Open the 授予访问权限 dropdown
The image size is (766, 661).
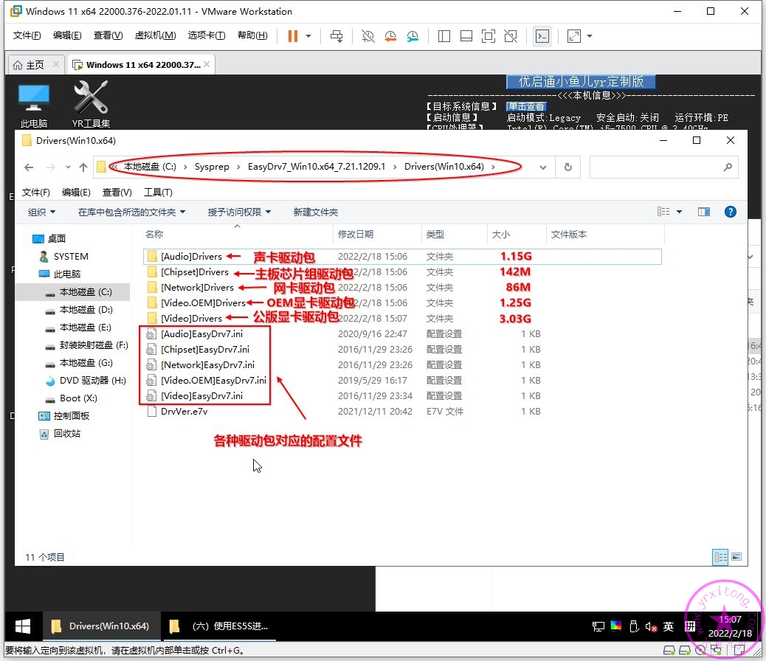coord(239,212)
